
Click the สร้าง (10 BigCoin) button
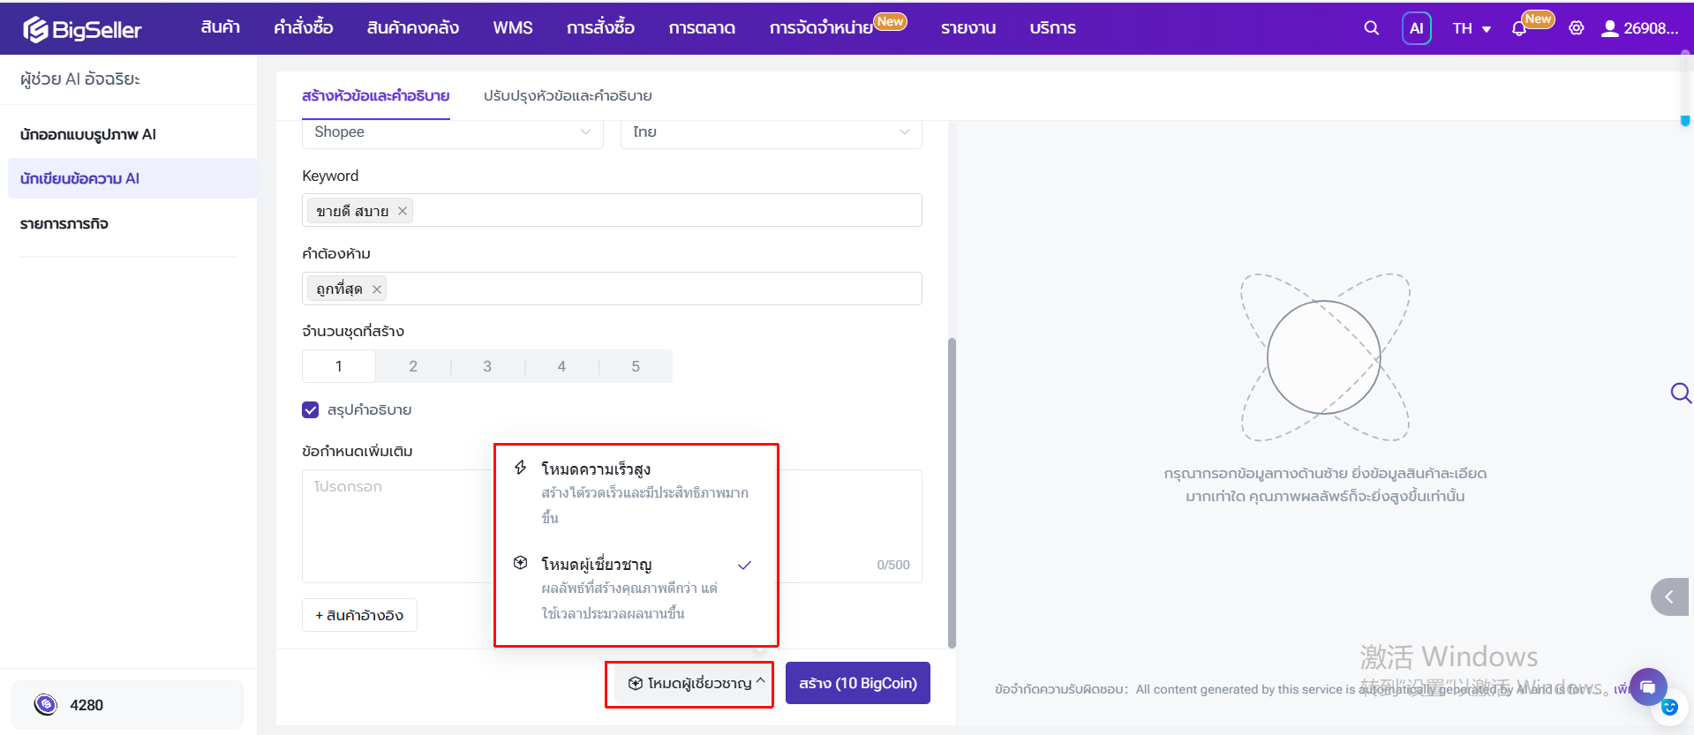pyautogui.click(x=858, y=683)
